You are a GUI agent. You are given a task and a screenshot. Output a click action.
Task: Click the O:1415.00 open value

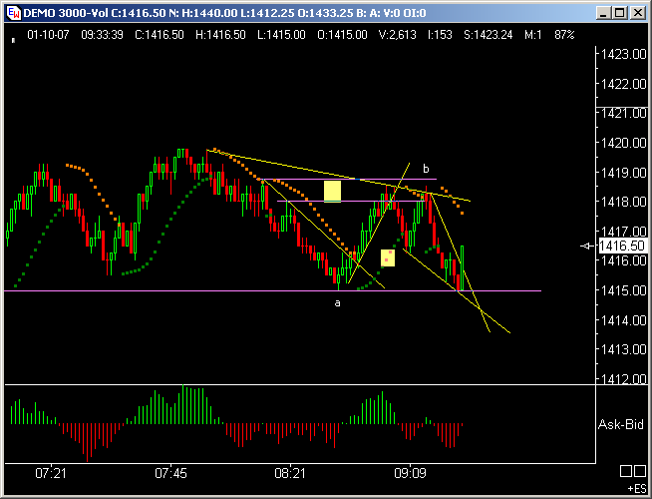click(342, 35)
